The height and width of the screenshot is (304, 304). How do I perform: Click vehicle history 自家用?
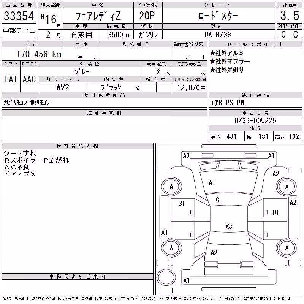tap(82, 35)
